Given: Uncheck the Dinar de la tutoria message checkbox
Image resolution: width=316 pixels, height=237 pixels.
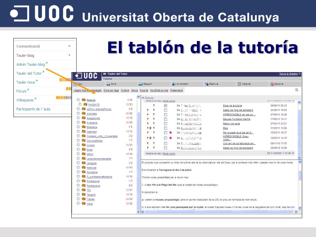Looking at the screenshot, I should 165,106.
